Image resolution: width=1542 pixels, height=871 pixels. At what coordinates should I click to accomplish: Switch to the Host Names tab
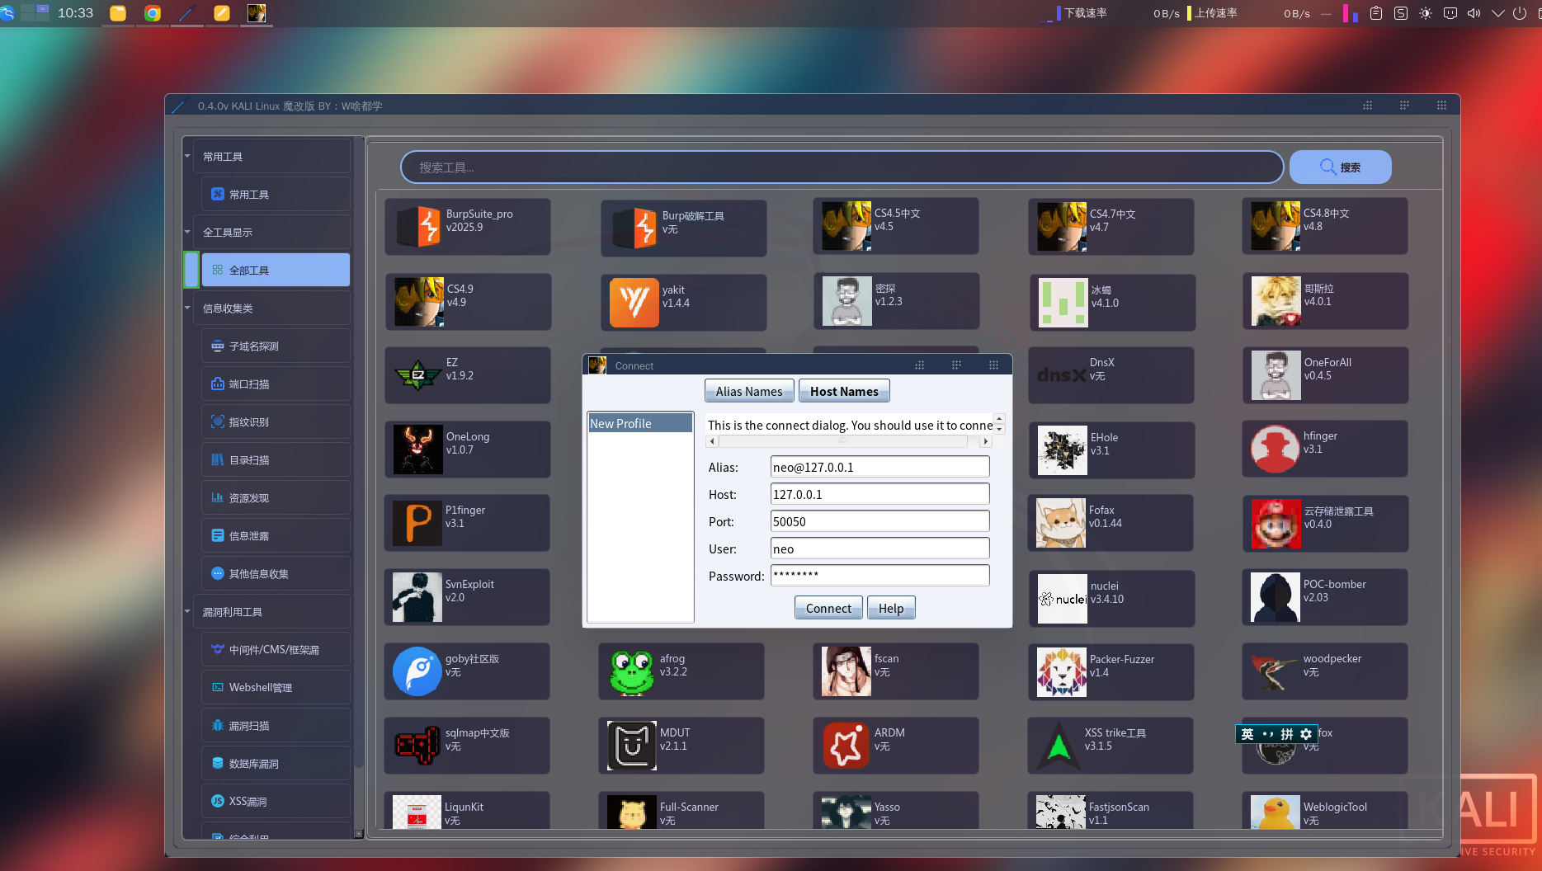click(x=844, y=390)
